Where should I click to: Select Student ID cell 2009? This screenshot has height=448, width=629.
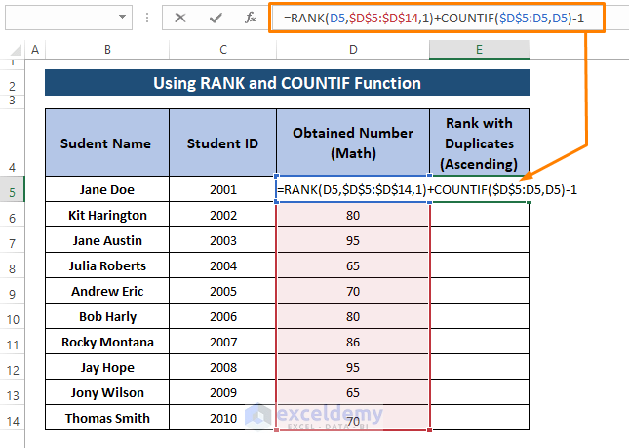pyautogui.click(x=222, y=392)
